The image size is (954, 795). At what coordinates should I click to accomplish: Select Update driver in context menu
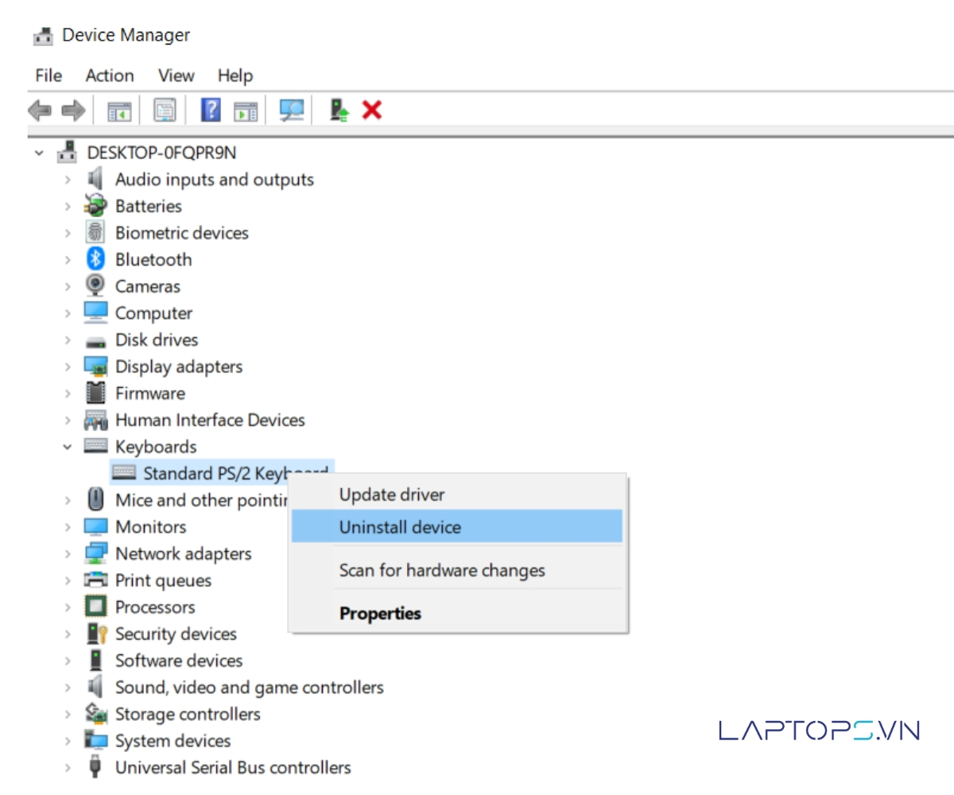(x=391, y=494)
